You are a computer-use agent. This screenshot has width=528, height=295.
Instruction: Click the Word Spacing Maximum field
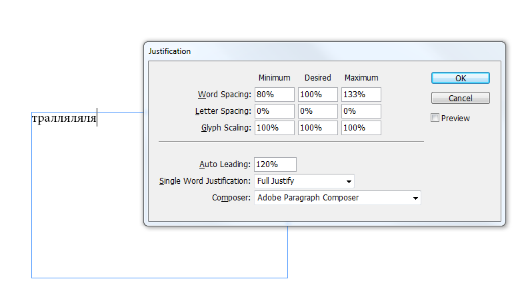pyautogui.click(x=361, y=95)
